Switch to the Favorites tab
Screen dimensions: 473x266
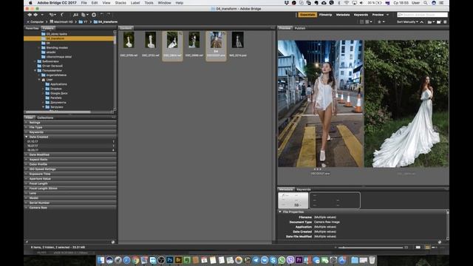point(32,28)
